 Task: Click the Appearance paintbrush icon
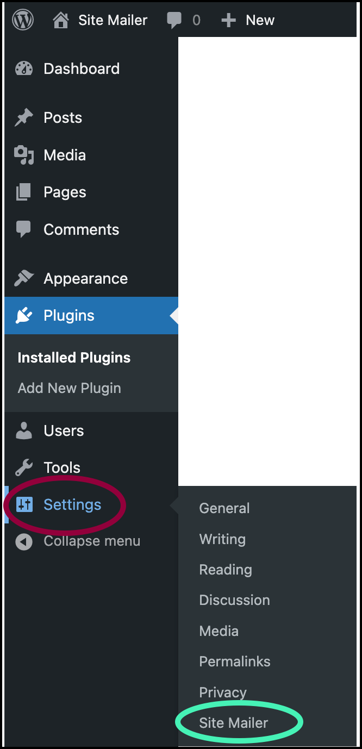pos(24,278)
